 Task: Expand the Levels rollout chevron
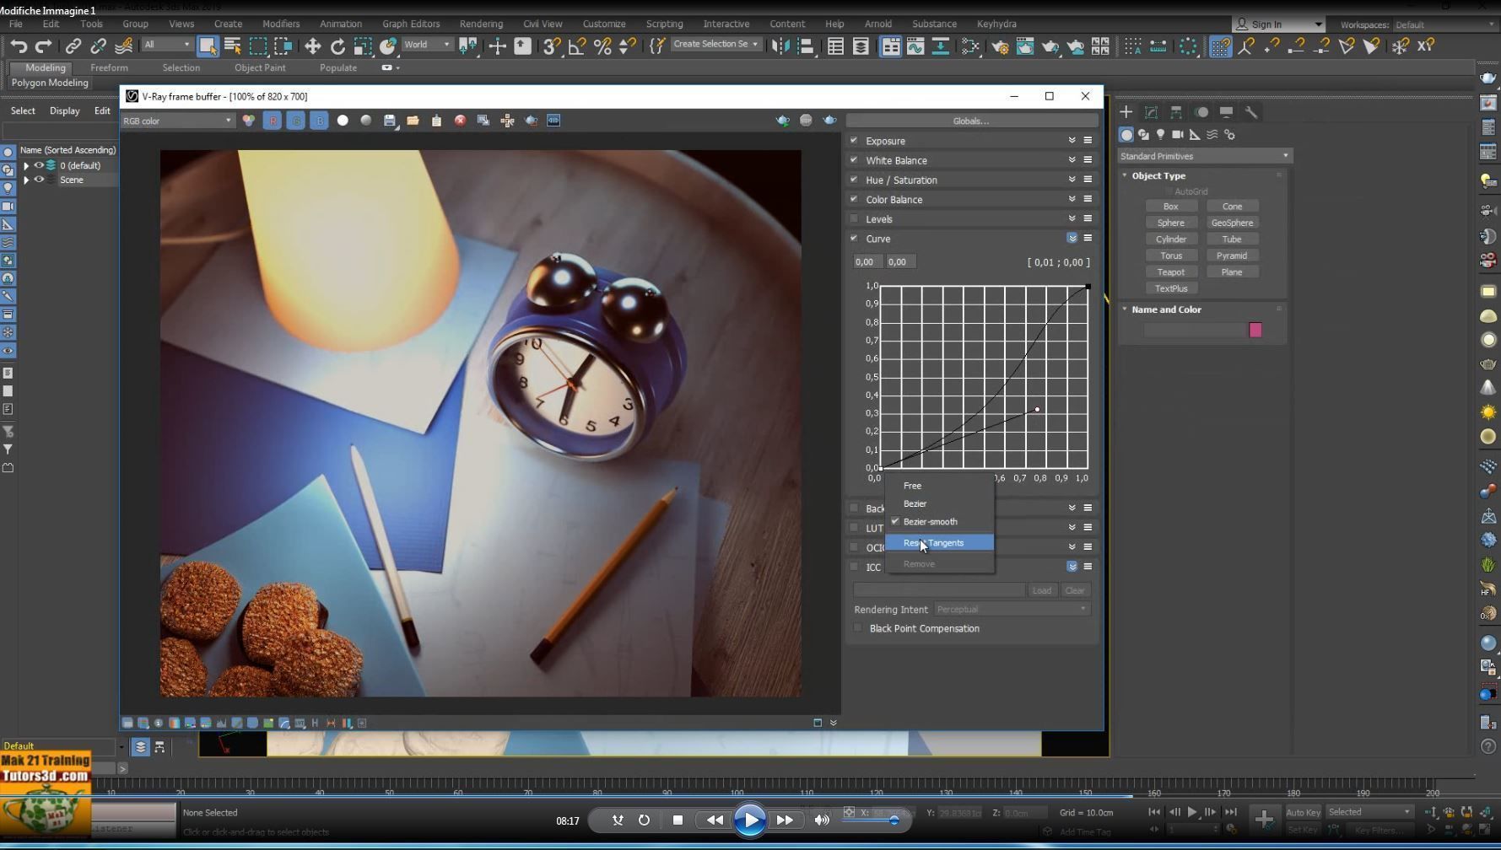tap(1072, 219)
